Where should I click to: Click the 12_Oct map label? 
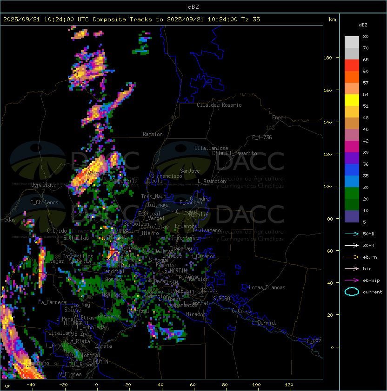tap(209, 290)
